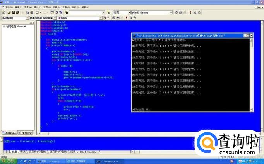
Task: Activate the 完数 - Microsoft taskbar button
Action: pyautogui.click(x=50, y=161)
